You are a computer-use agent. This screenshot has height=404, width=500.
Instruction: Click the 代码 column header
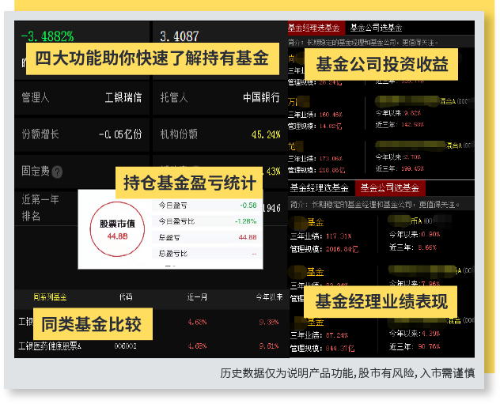pyautogui.click(x=126, y=297)
